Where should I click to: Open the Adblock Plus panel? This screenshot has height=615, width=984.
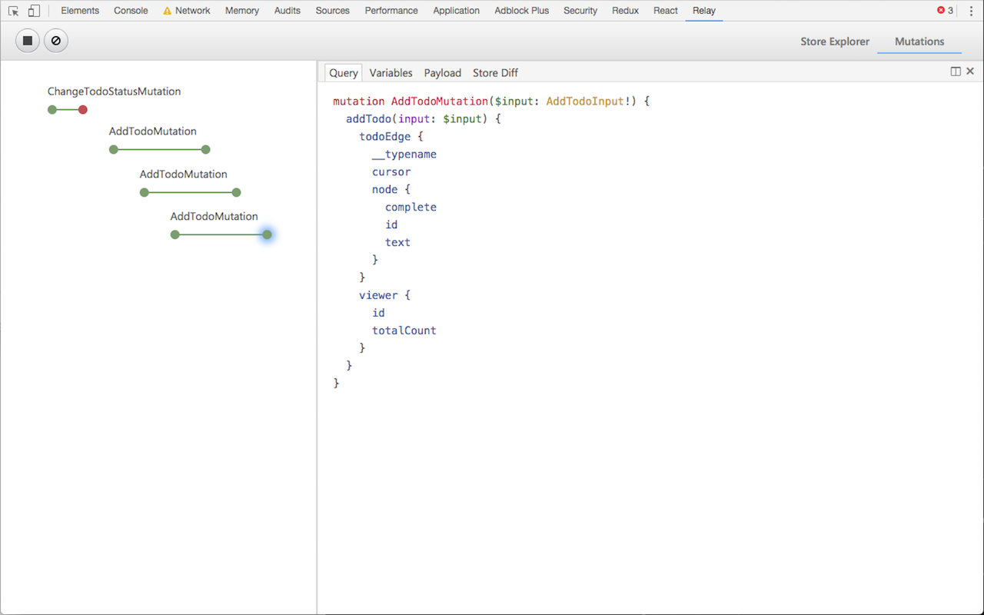pyautogui.click(x=521, y=10)
